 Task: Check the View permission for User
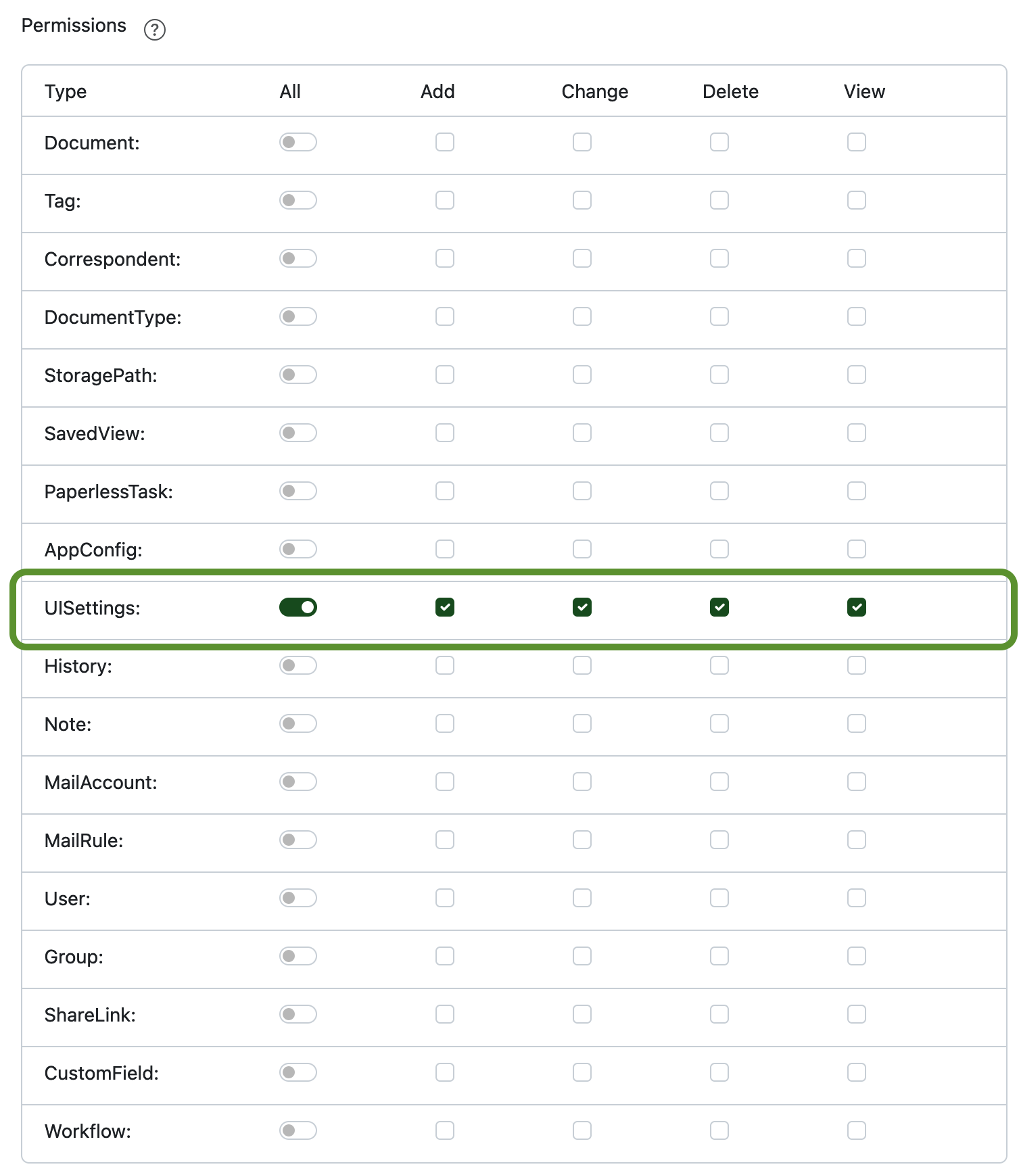point(856,898)
